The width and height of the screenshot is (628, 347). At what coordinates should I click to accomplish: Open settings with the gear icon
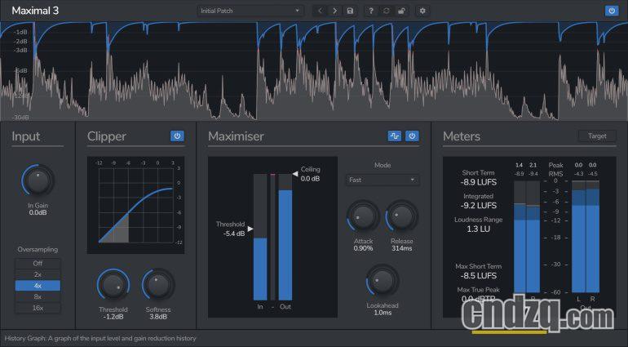tap(422, 11)
